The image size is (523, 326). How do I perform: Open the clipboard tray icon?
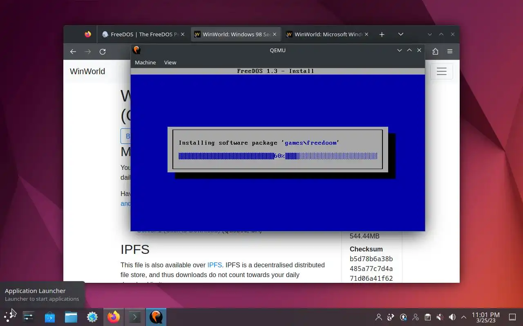(x=428, y=317)
